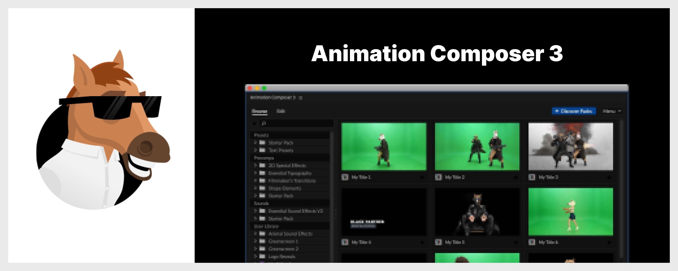The image size is (678, 271).
Task: Select the My Title 4 thumbnail
Action: click(x=384, y=212)
